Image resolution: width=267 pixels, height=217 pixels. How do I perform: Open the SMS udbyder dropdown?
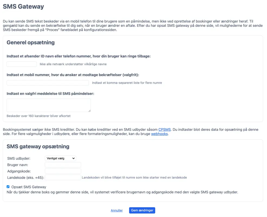pos(60,158)
